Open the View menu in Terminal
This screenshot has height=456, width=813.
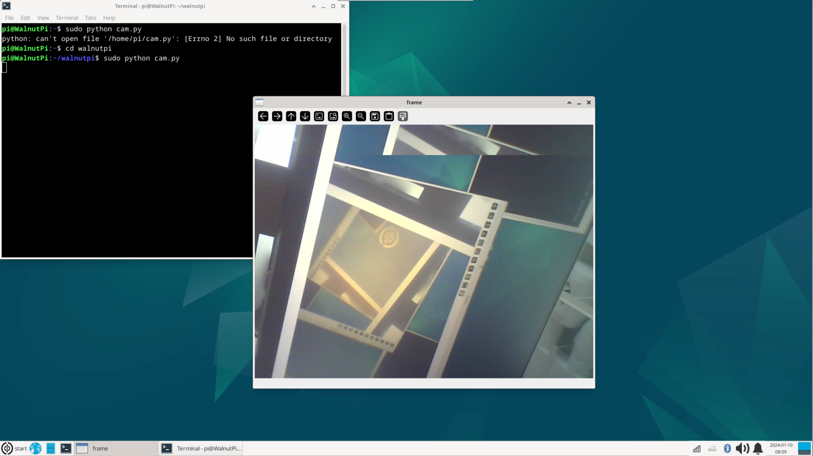[43, 18]
